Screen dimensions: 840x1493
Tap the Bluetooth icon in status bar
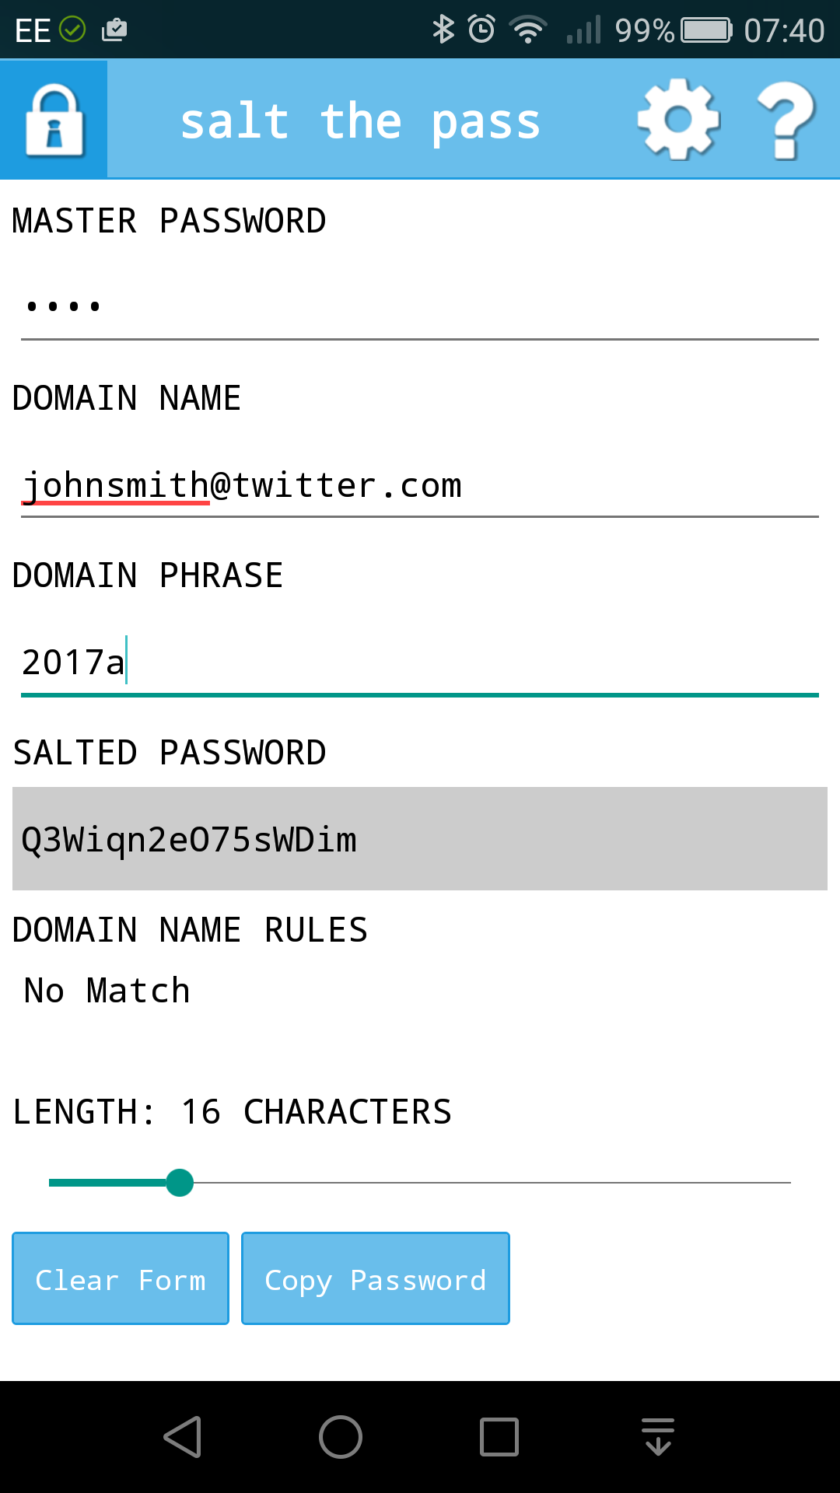(443, 30)
